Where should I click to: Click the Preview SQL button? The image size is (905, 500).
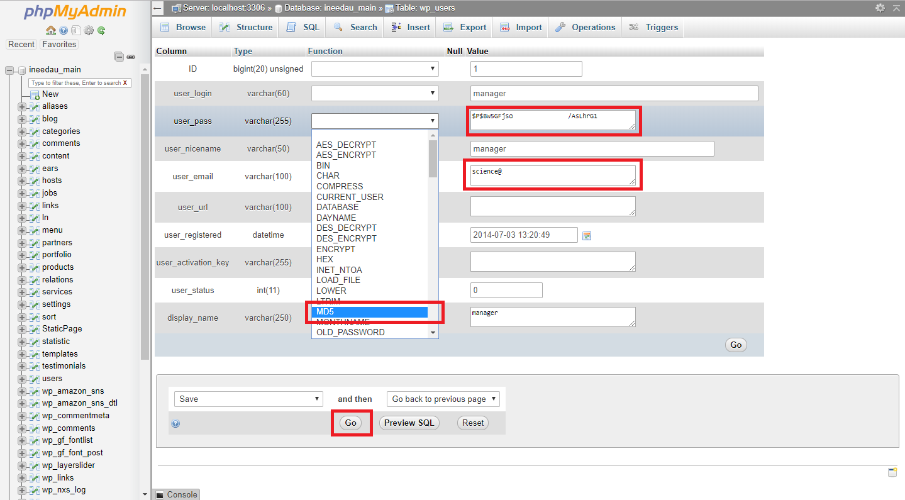click(x=409, y=423)
